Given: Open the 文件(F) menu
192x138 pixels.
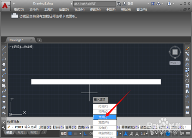Looking at the screenshot, I should [34, 10].
